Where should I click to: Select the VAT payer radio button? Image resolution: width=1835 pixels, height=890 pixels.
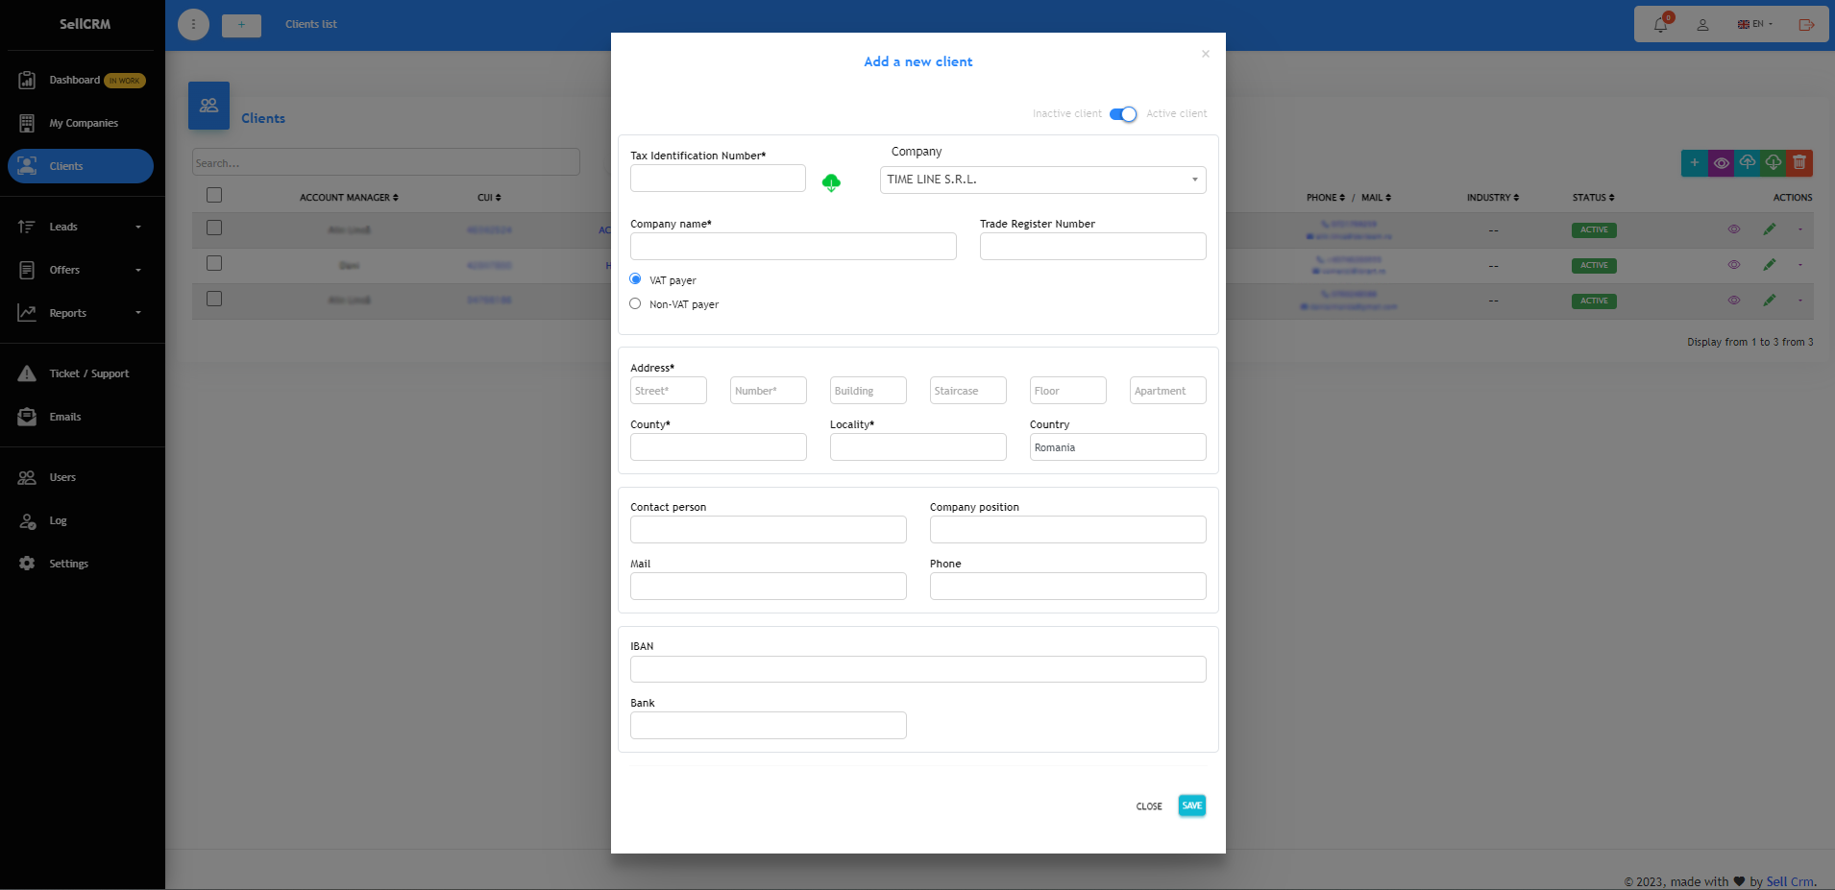635,279
